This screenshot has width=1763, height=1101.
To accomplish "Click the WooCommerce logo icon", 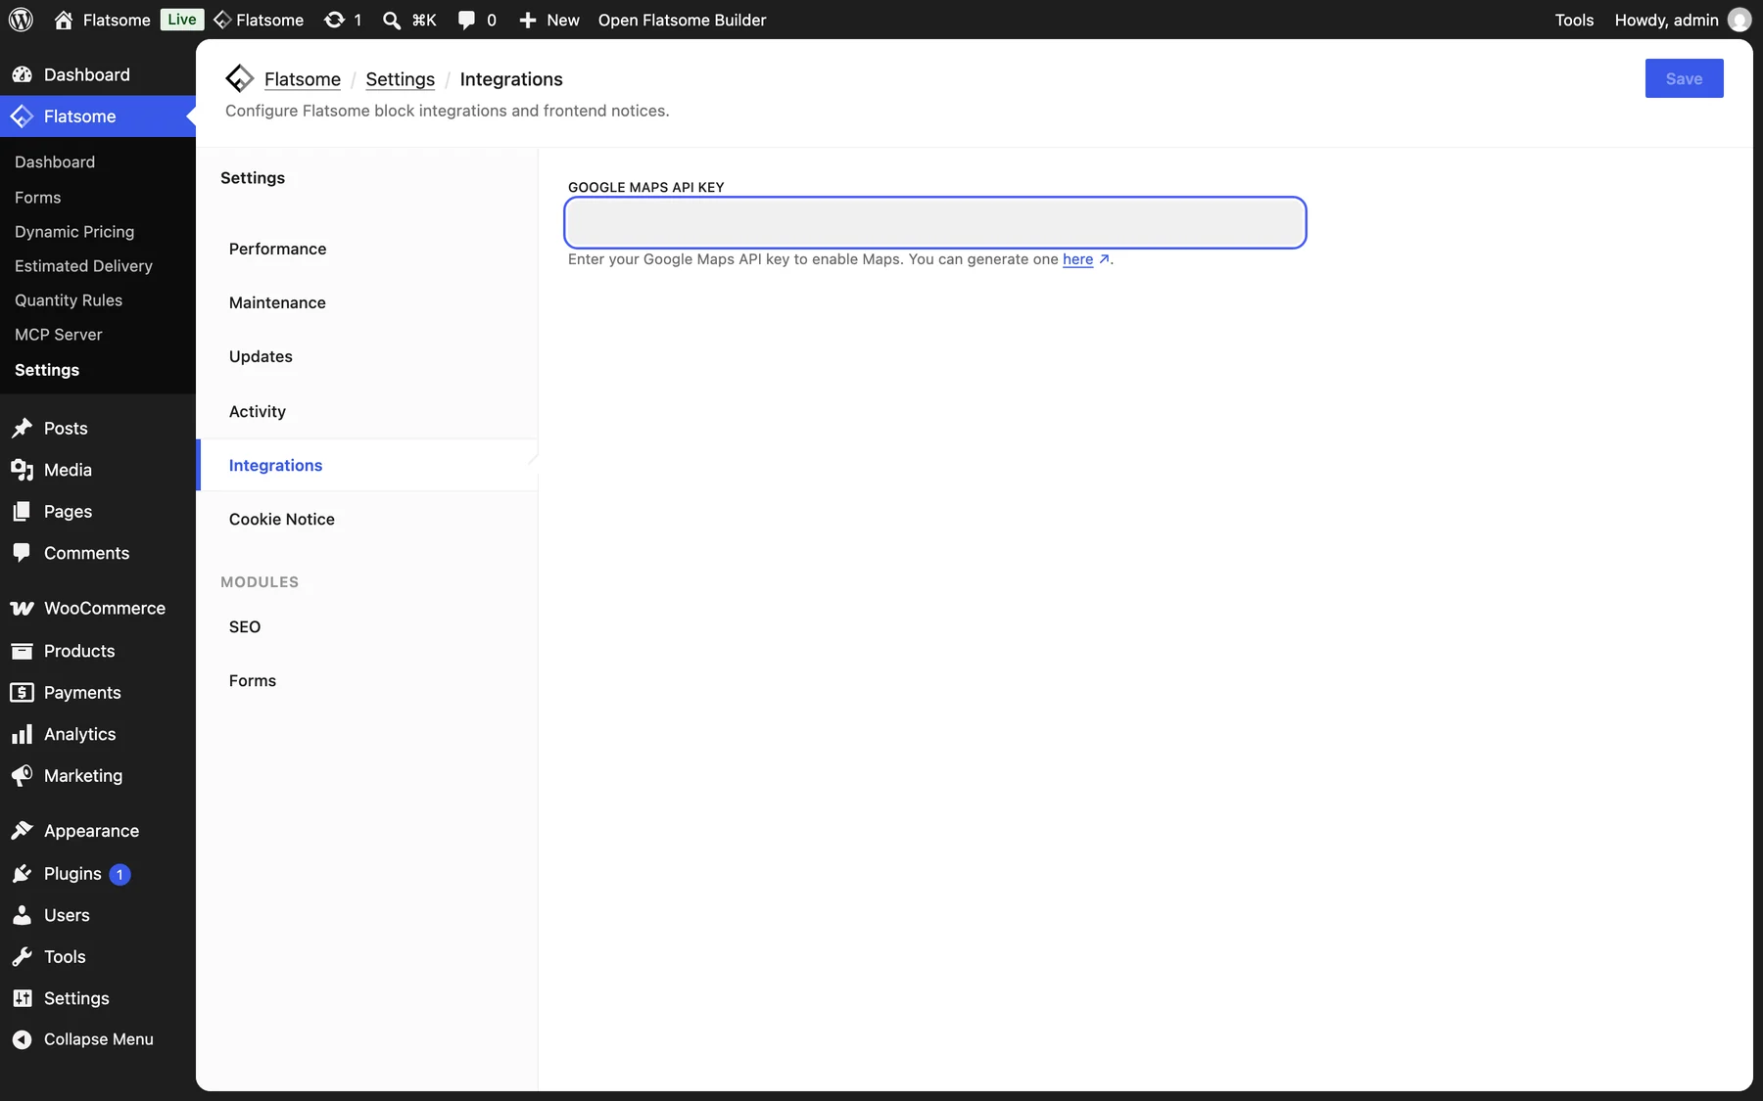I will [x=22, y=609].
